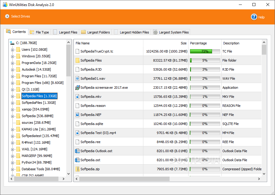275x195 pixels.
Task: Click the Windows folder icon in tree
Action: [x=18, y=56]
